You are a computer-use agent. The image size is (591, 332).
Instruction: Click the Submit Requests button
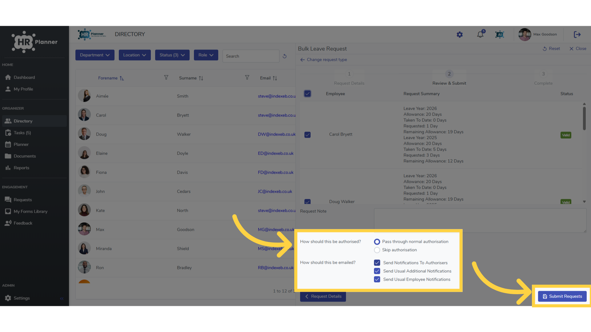(x=562, y=296)
